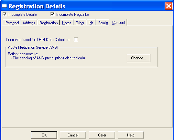Confirm with the OK button
Image resolution: width=174 pixels, height=140 pixels.
(x=44, y=135)
